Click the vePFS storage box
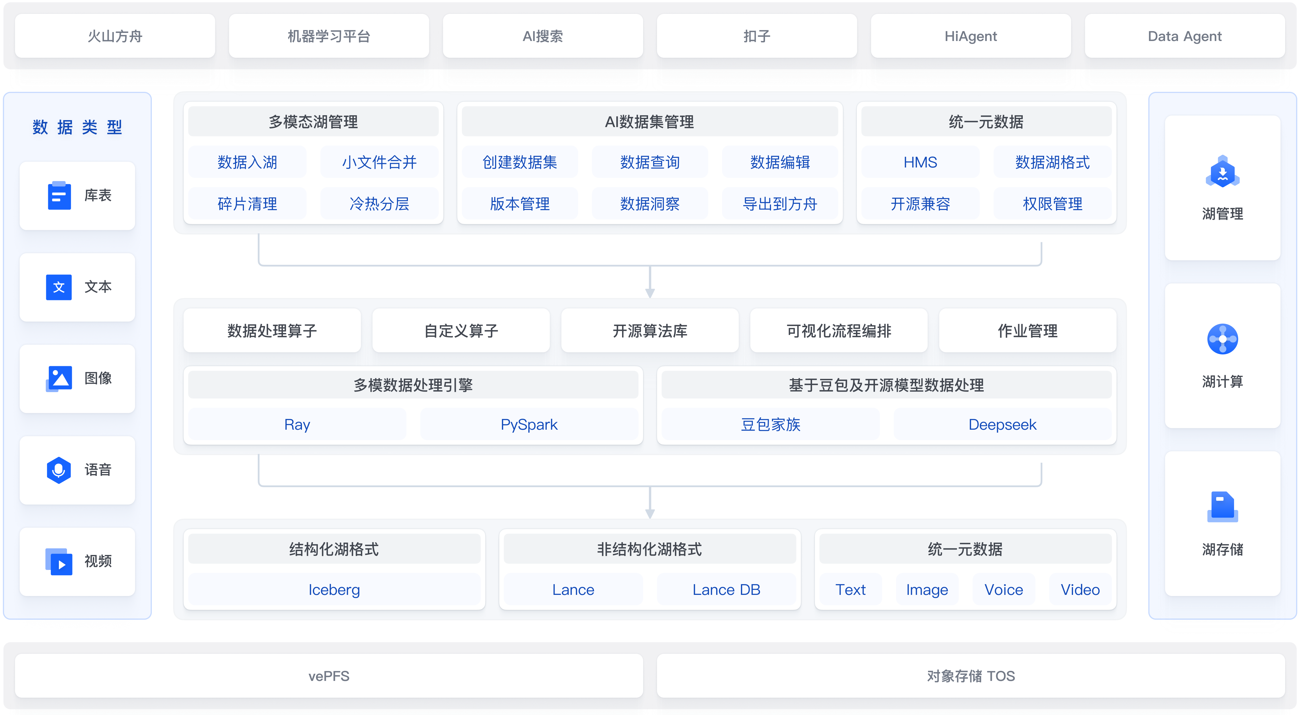 [329, 676]
